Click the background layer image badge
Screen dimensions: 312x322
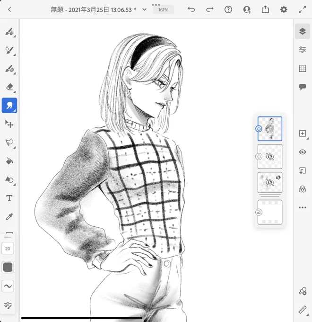click(x=259, y=212)
